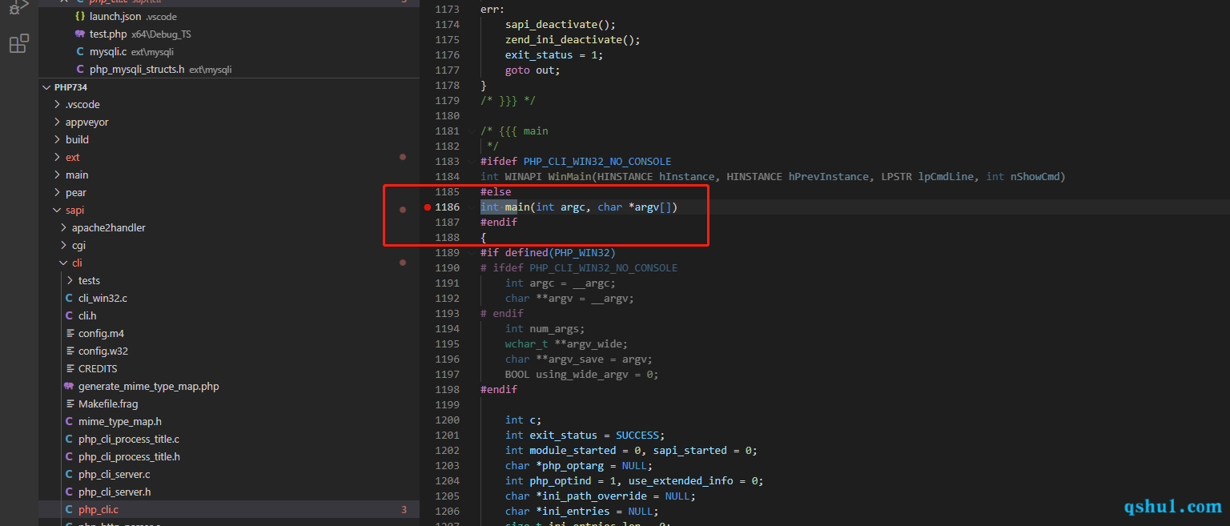Expand the build folder
1230x526 pixels.
pos(57,139)
